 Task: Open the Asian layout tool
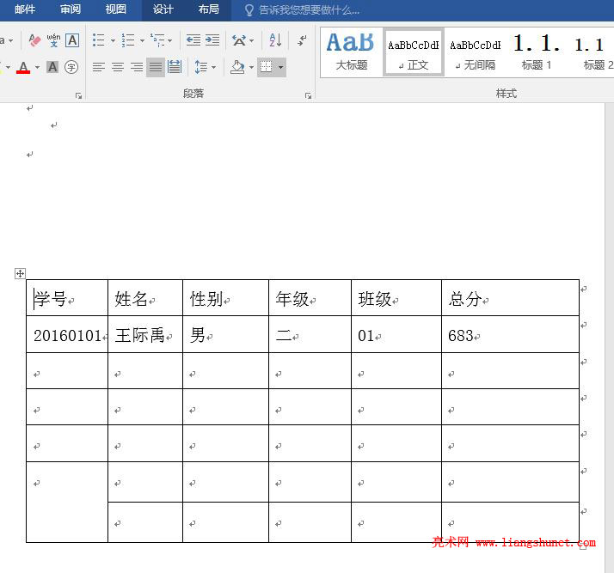(239, 40)
